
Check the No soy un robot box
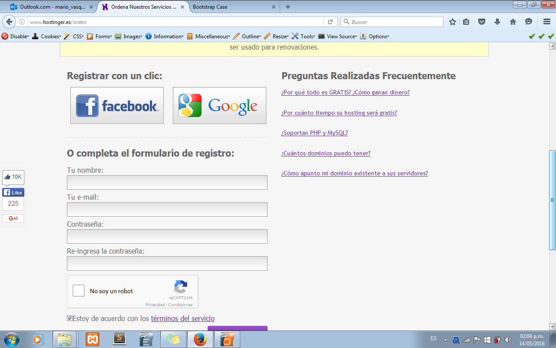(79, 291)
